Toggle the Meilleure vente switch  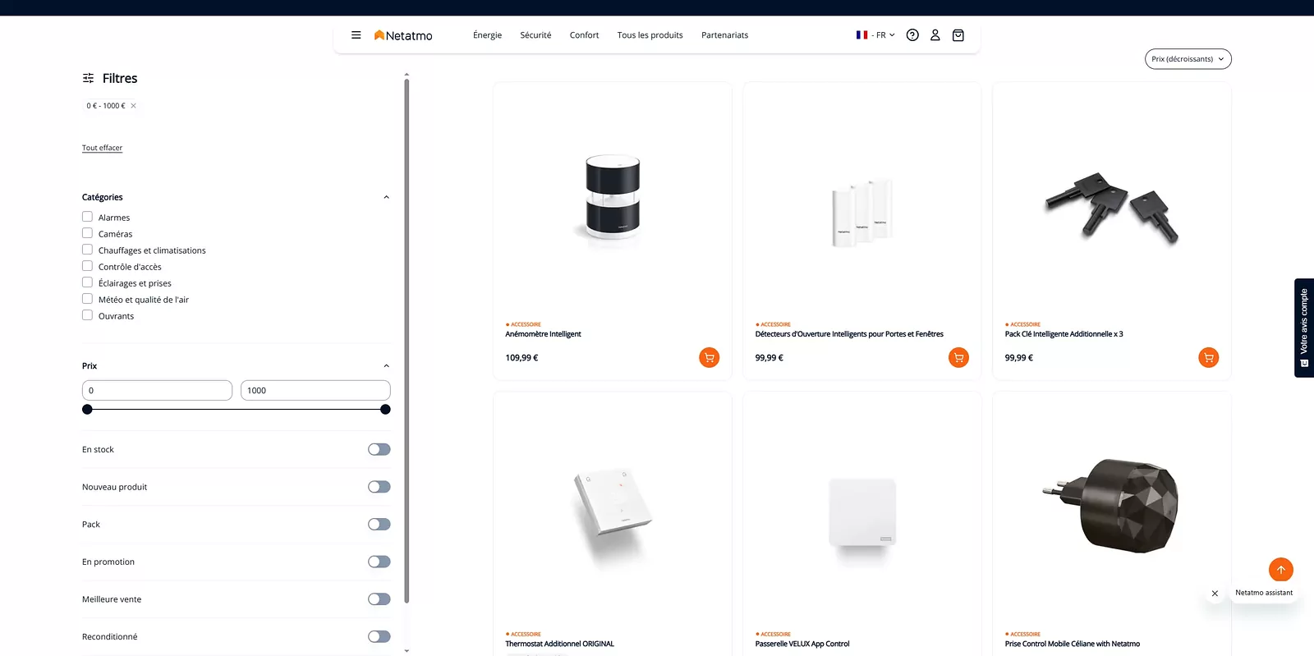379,599
